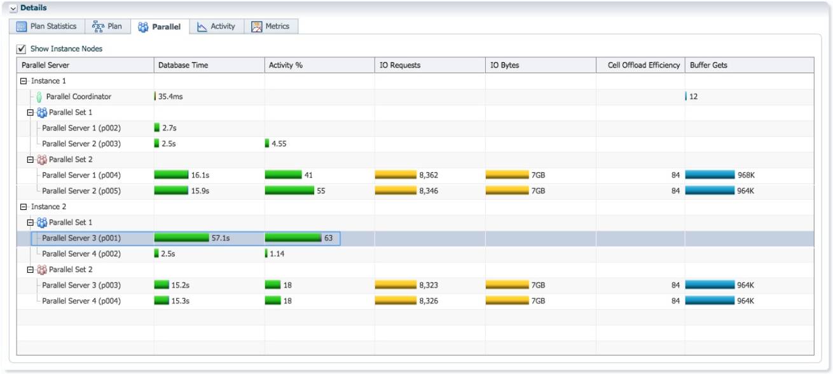The image size is (833, 374).
Task: Collapse Parallel Set 2 under Instance 2
Action: (x=30, y=270)
